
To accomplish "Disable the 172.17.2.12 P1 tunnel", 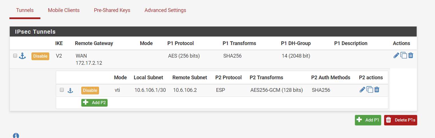I will coord(40,56).
